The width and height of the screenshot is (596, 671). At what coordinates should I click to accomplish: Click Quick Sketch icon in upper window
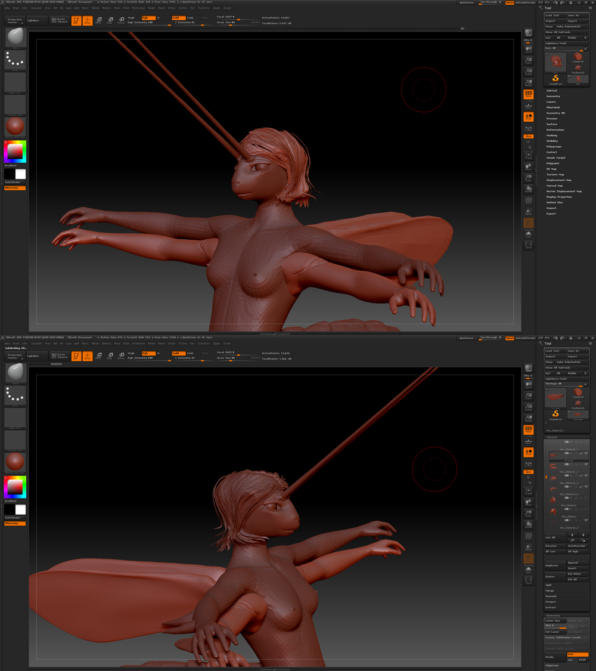pyautogui.click(x=59, y=20)
